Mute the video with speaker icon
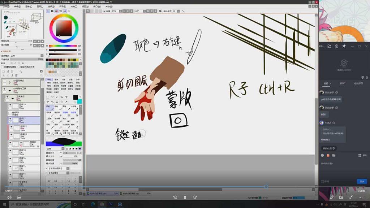The height and width of the screenshot is (208, 370). click(x=9, y=198)
